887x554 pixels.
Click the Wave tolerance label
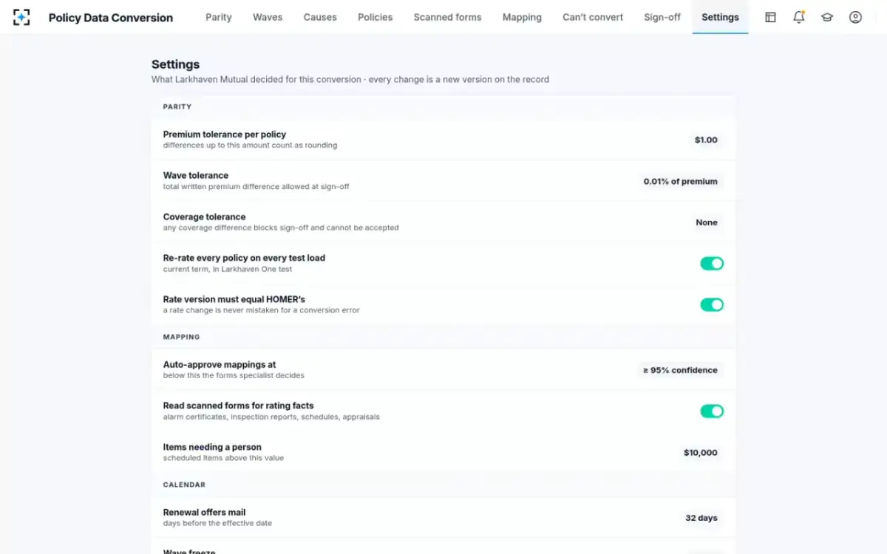[x=196, y=176]
